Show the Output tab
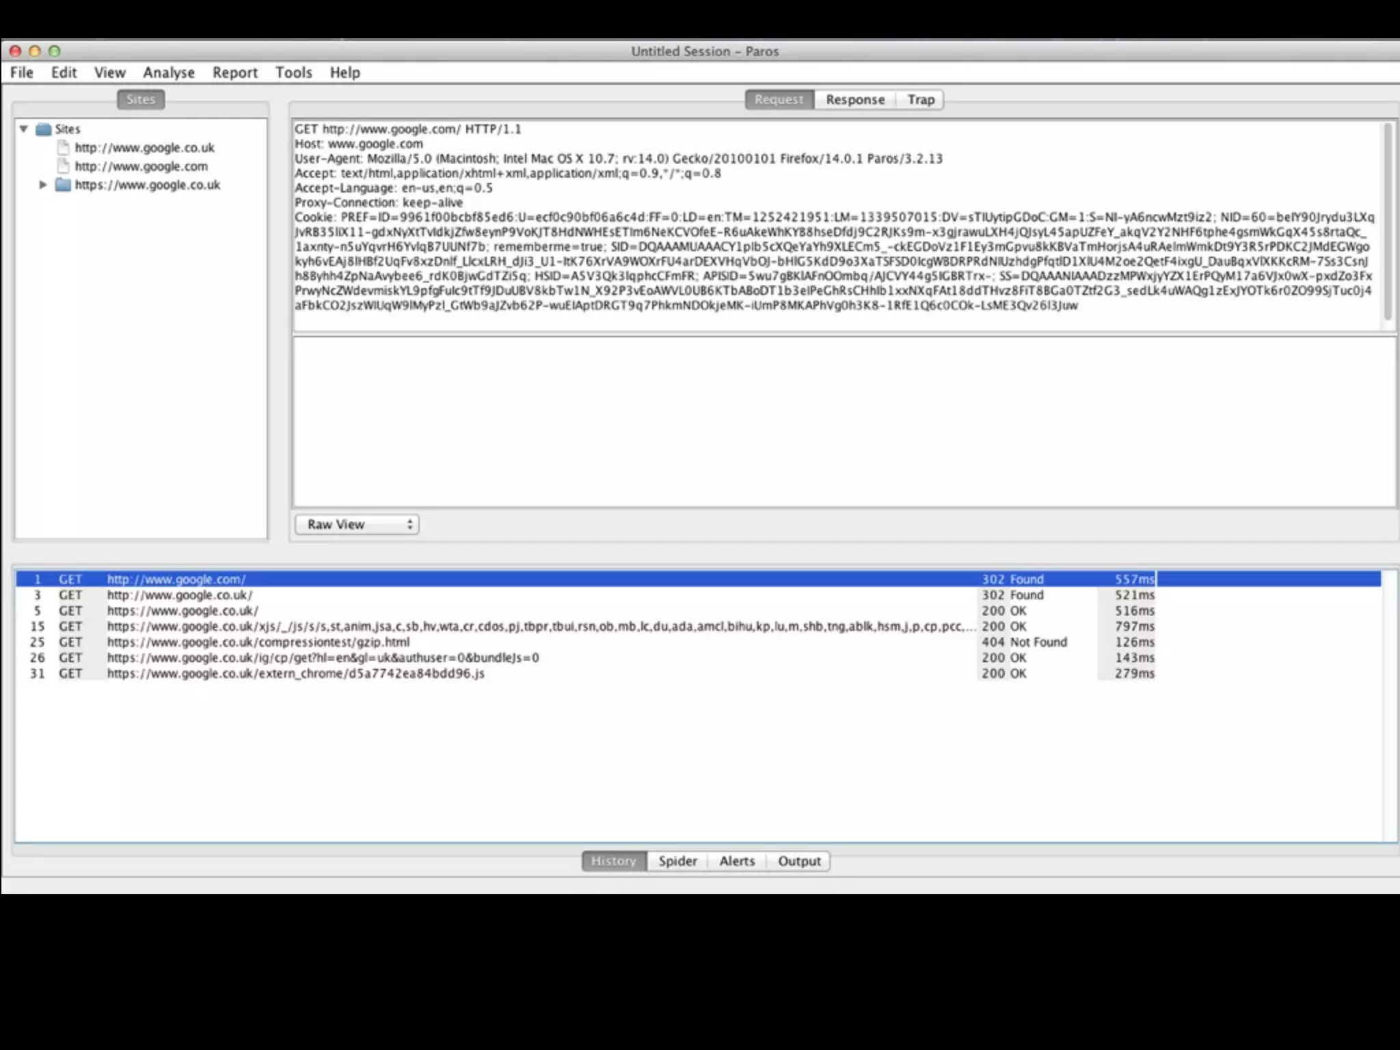 [798, 861]
